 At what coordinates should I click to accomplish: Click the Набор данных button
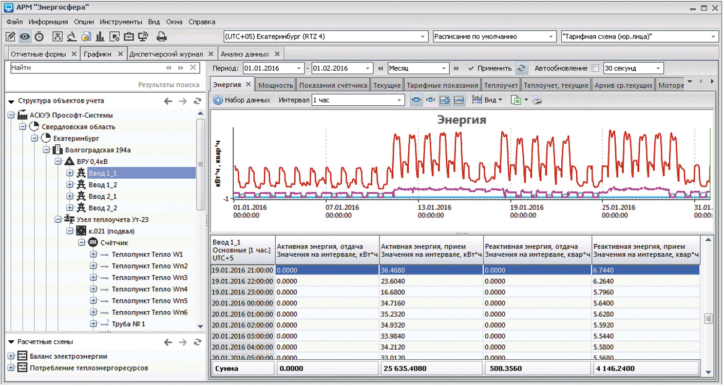[x=242, y=100]
